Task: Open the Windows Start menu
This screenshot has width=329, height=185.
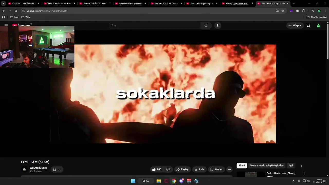Action: point(133,181)
